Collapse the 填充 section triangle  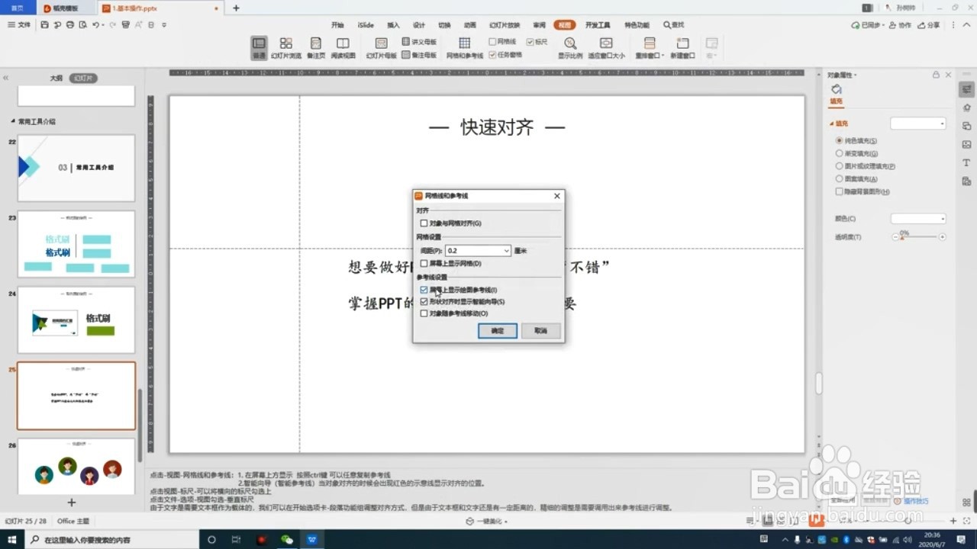tap(832, 124)
